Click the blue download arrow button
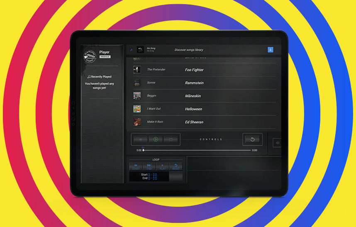 click(x=271, y=50)
